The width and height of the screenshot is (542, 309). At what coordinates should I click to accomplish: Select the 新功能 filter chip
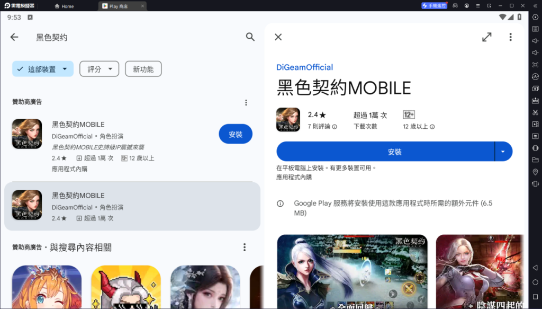(143, 69)
